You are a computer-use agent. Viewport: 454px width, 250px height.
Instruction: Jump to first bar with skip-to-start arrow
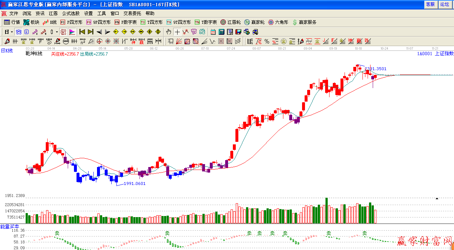pyautogui.click(x=82, y=32)
